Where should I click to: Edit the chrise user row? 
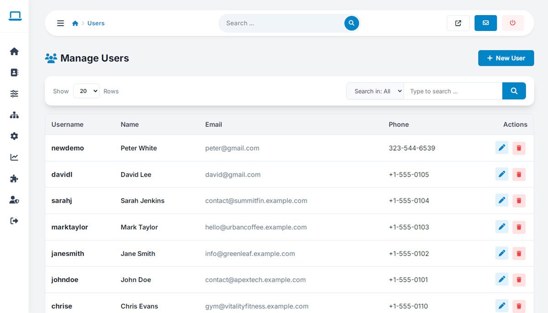pyautogui.click(x=502, y=306)
